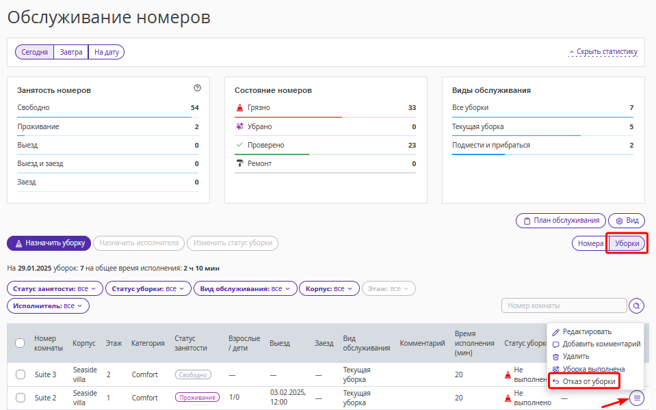Image resolution: width=656 pixels, height=410 pixels.
Task: Open the План обслуживания button
Action: (560, 221)
